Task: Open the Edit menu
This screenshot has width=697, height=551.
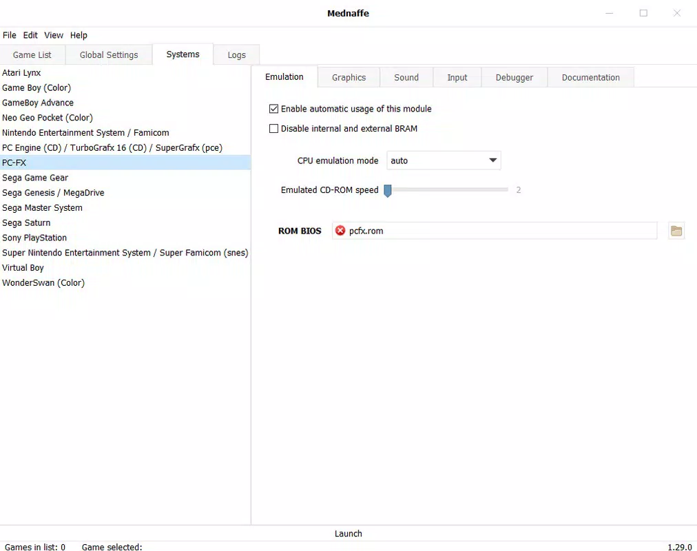Action: 30,35
